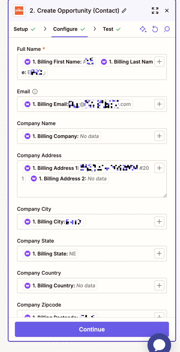The height and width of the screenshot is (352, 180).
Task: Click the pencil icon to rename step
Action: pyautogui.click(x=124, y=11)
